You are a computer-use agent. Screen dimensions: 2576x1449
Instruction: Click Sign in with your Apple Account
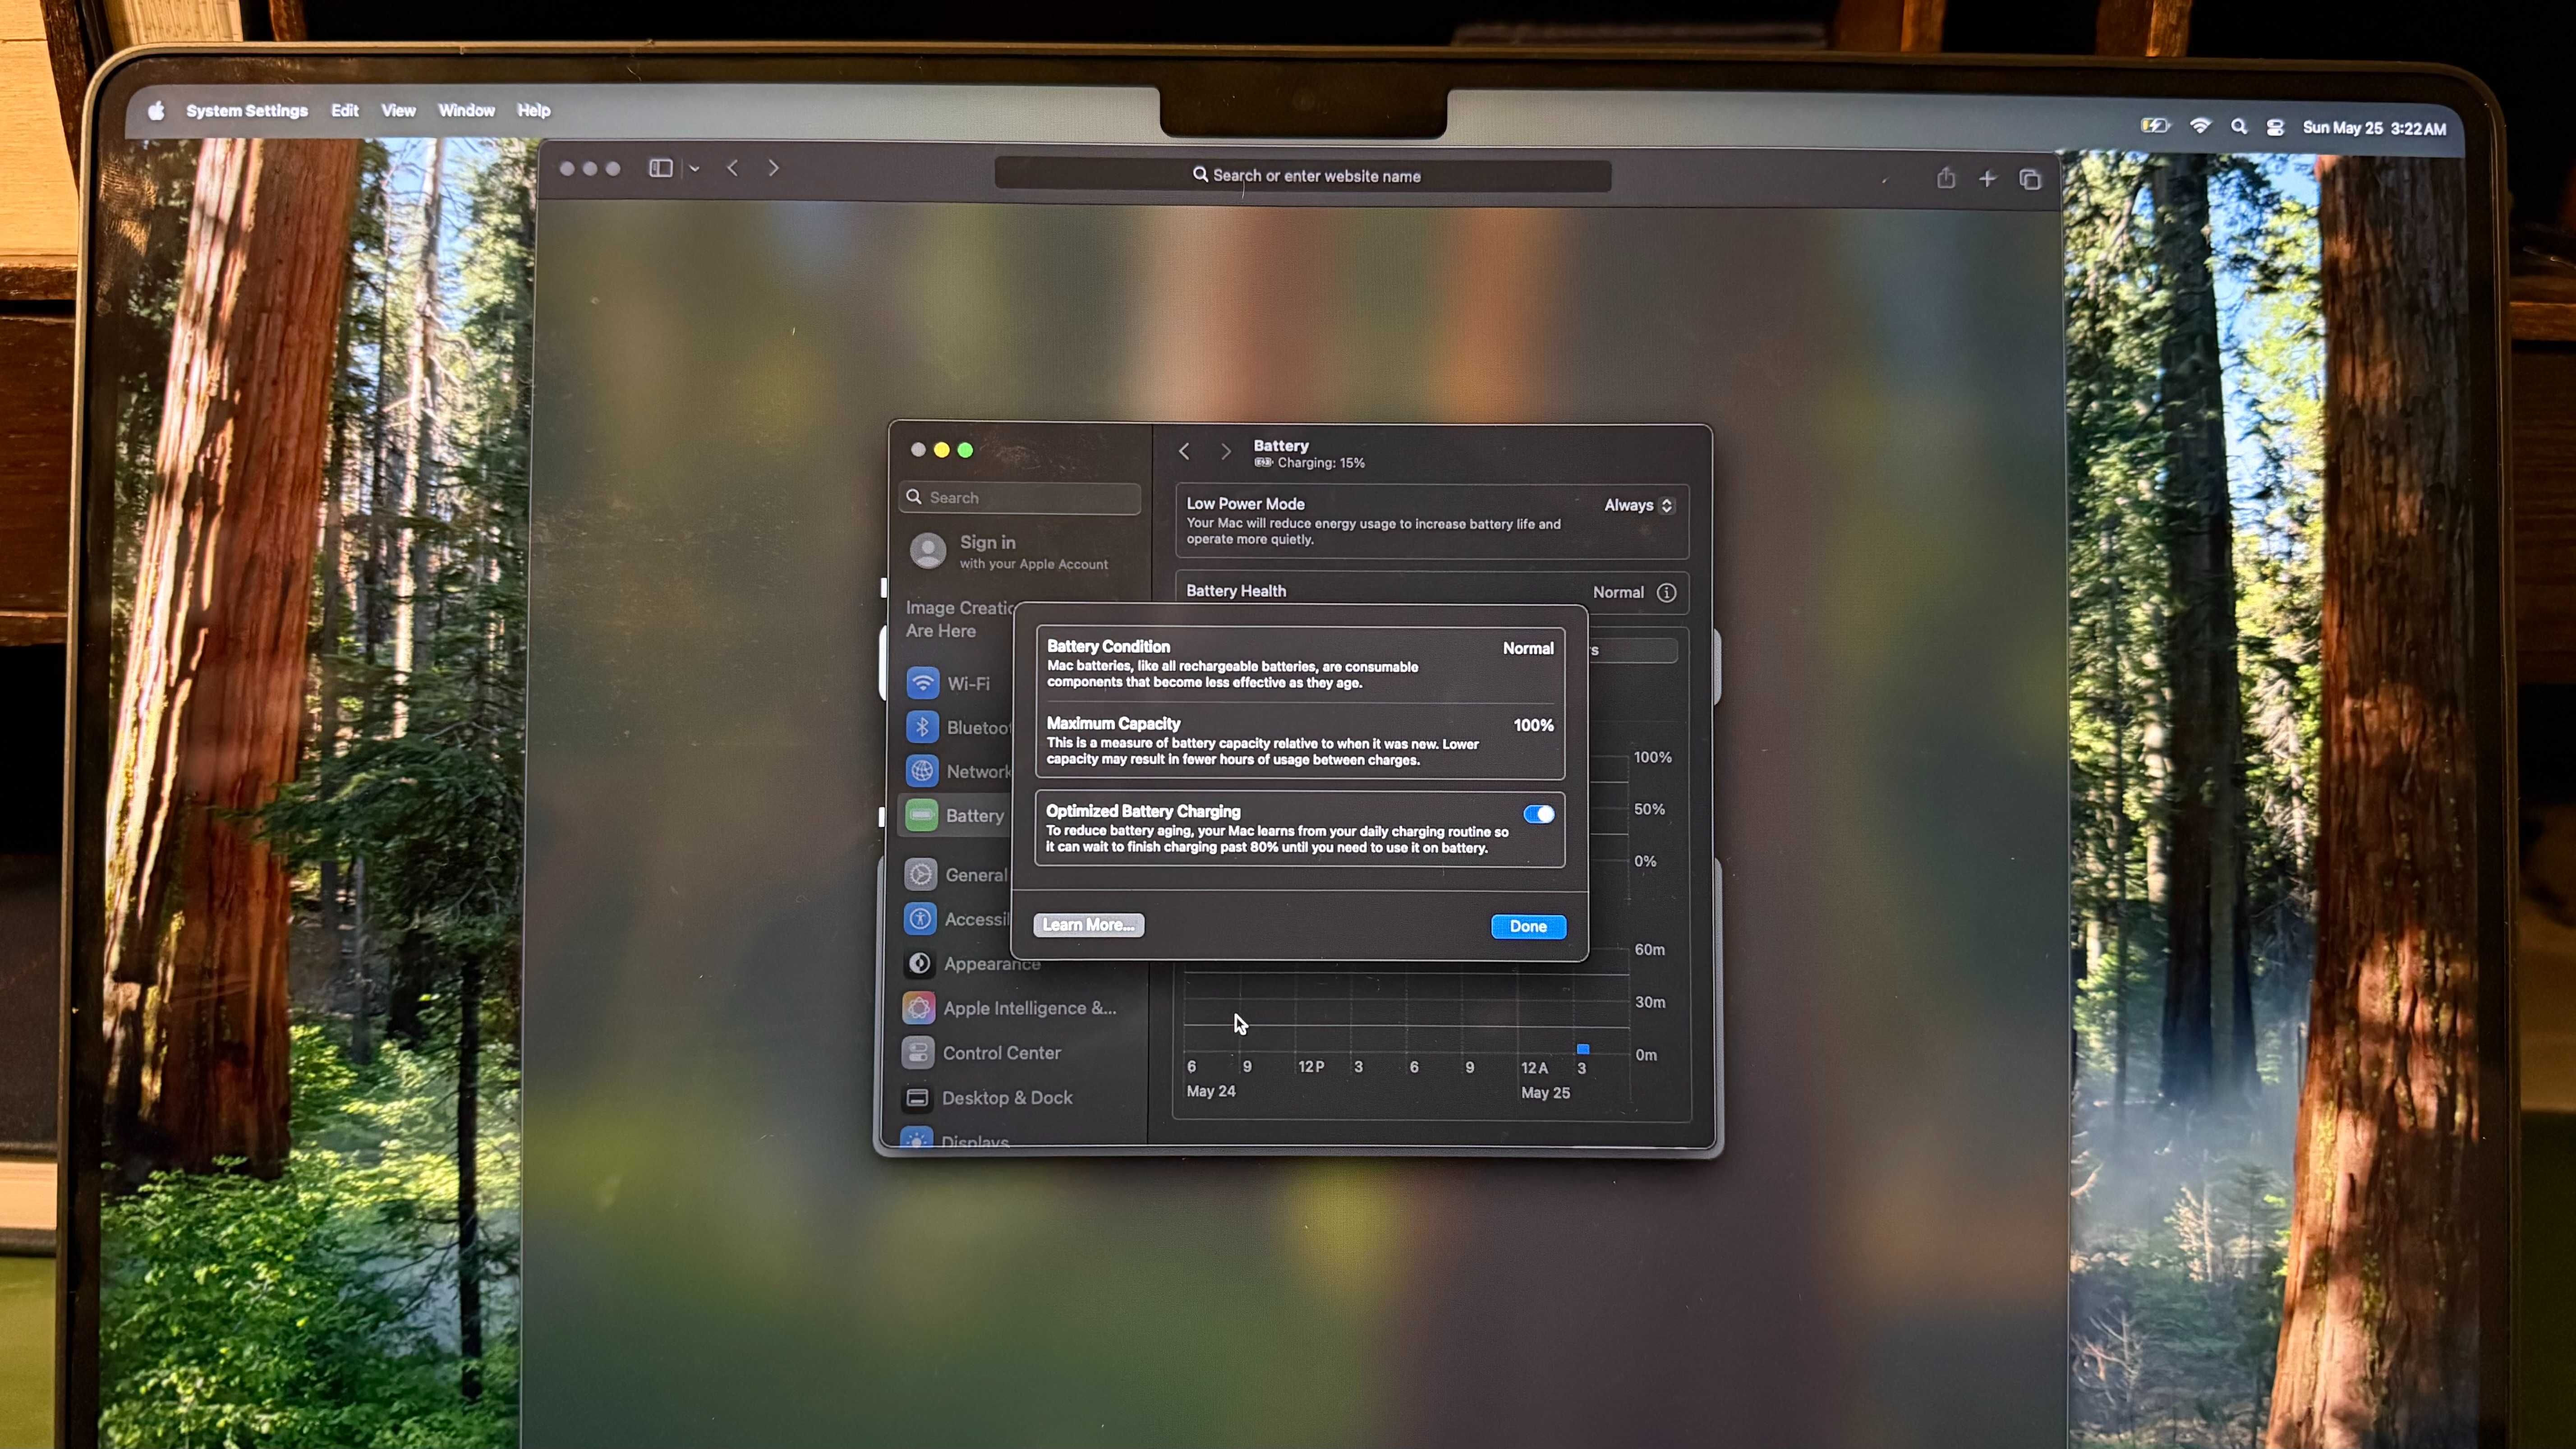pos(1034,552)
